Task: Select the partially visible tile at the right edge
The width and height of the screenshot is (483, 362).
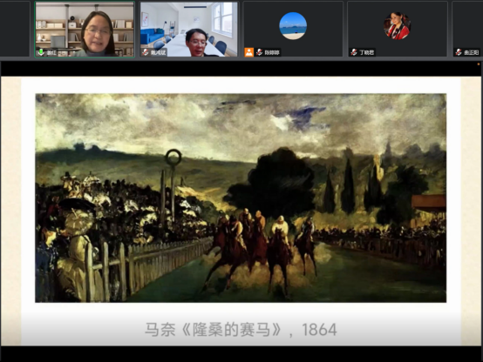Action: pyautogui.click(x=467, y=30)
